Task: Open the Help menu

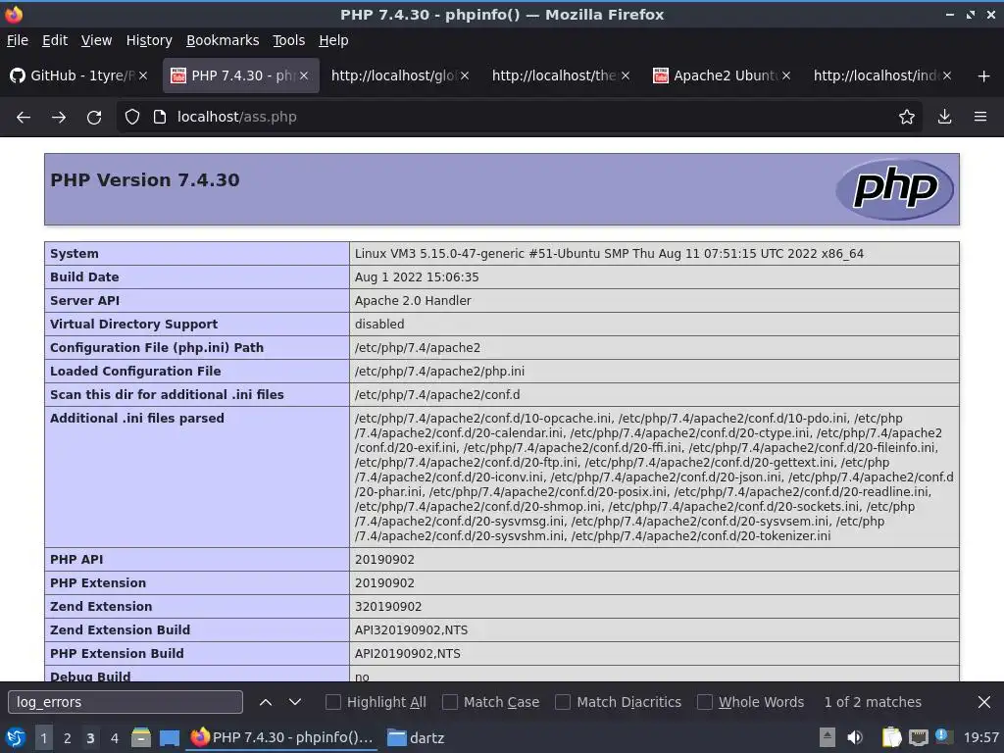Action: (333, 40)
